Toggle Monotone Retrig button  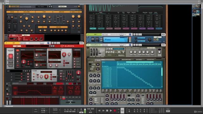[16, 17]
